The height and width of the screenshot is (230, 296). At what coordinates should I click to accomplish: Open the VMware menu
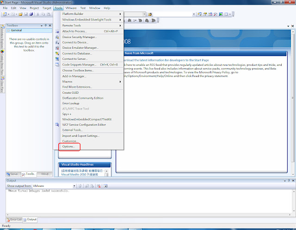click(x=71, y=8)
